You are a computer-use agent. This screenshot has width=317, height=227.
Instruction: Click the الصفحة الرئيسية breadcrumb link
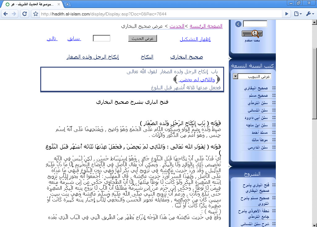tap(206, 26)
